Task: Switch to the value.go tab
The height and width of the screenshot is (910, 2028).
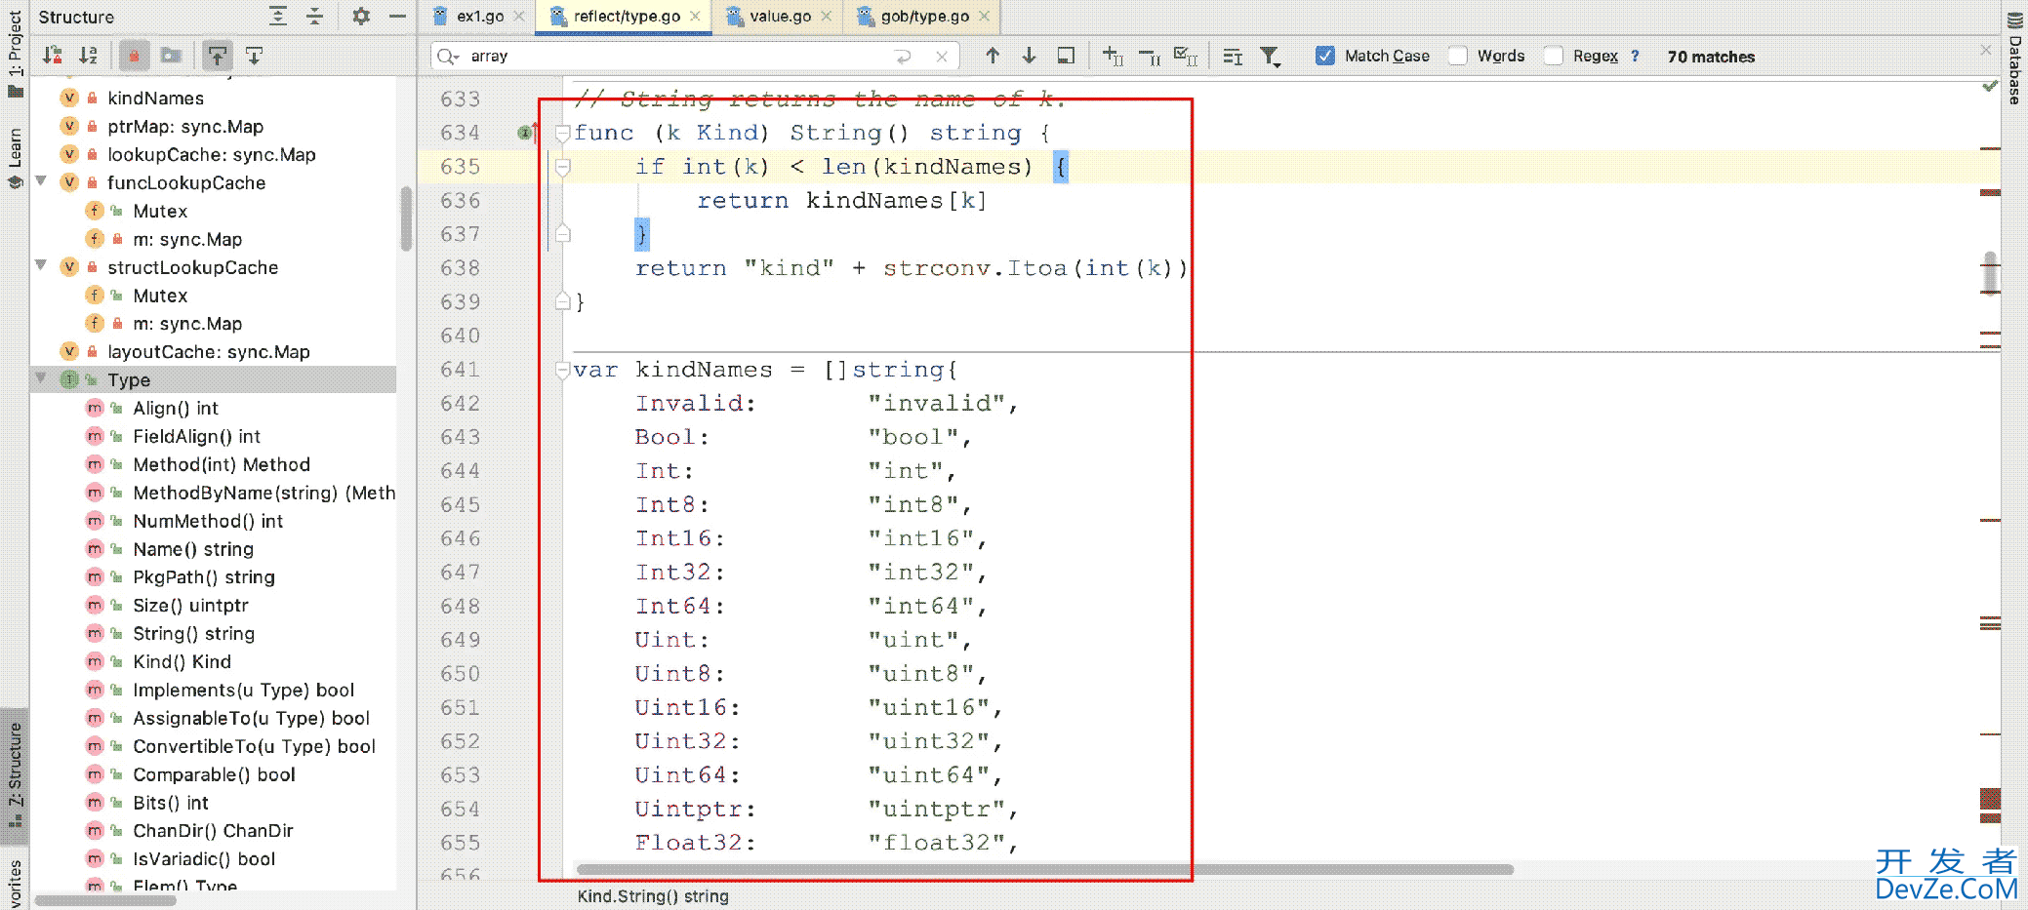Action: (780, 16)
